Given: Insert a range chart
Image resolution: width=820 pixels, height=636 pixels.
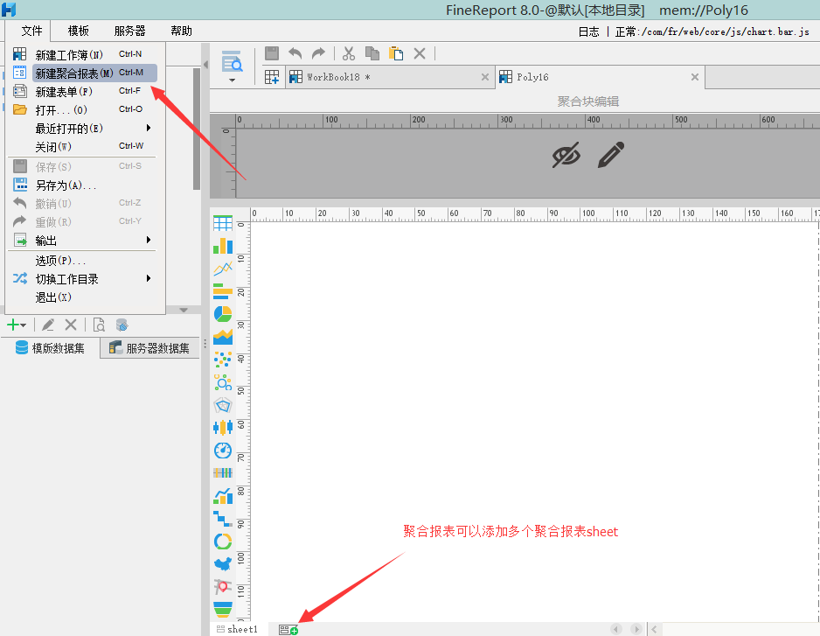Looking at the screenshot, I should click(x=223, y=472).
